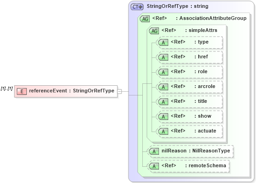Screen dimensions: 256x183
Task: Select the ': remoteSchema' attribute label
Action: 206,165
